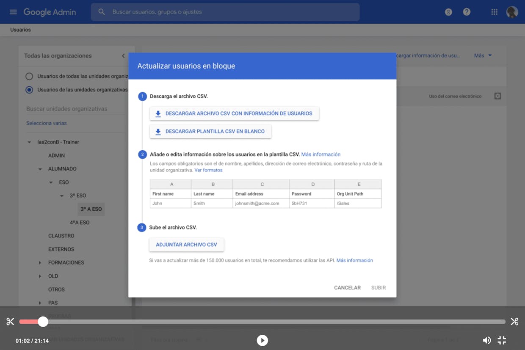Click the search magnifier icon
The width and height of the screenshot is (525, 350).
coord(102,12)
